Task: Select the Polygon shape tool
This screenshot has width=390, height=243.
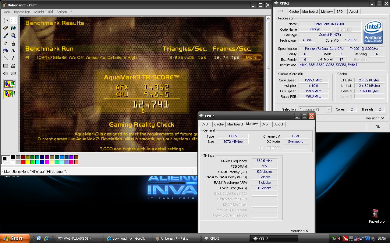Action: pos(13,66)
